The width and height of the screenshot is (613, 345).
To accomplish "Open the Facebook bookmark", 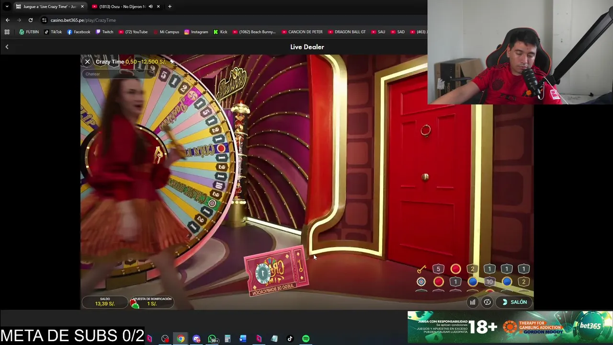I will pyautogui.click(x=79, y=32).
